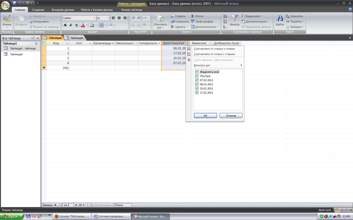Click the Поиск search field

click(123, 205)
